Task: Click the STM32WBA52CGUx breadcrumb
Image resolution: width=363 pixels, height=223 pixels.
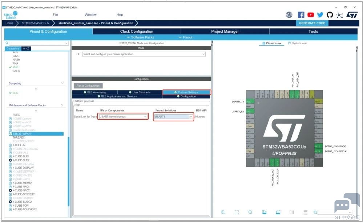Action: tap(35, 23)
